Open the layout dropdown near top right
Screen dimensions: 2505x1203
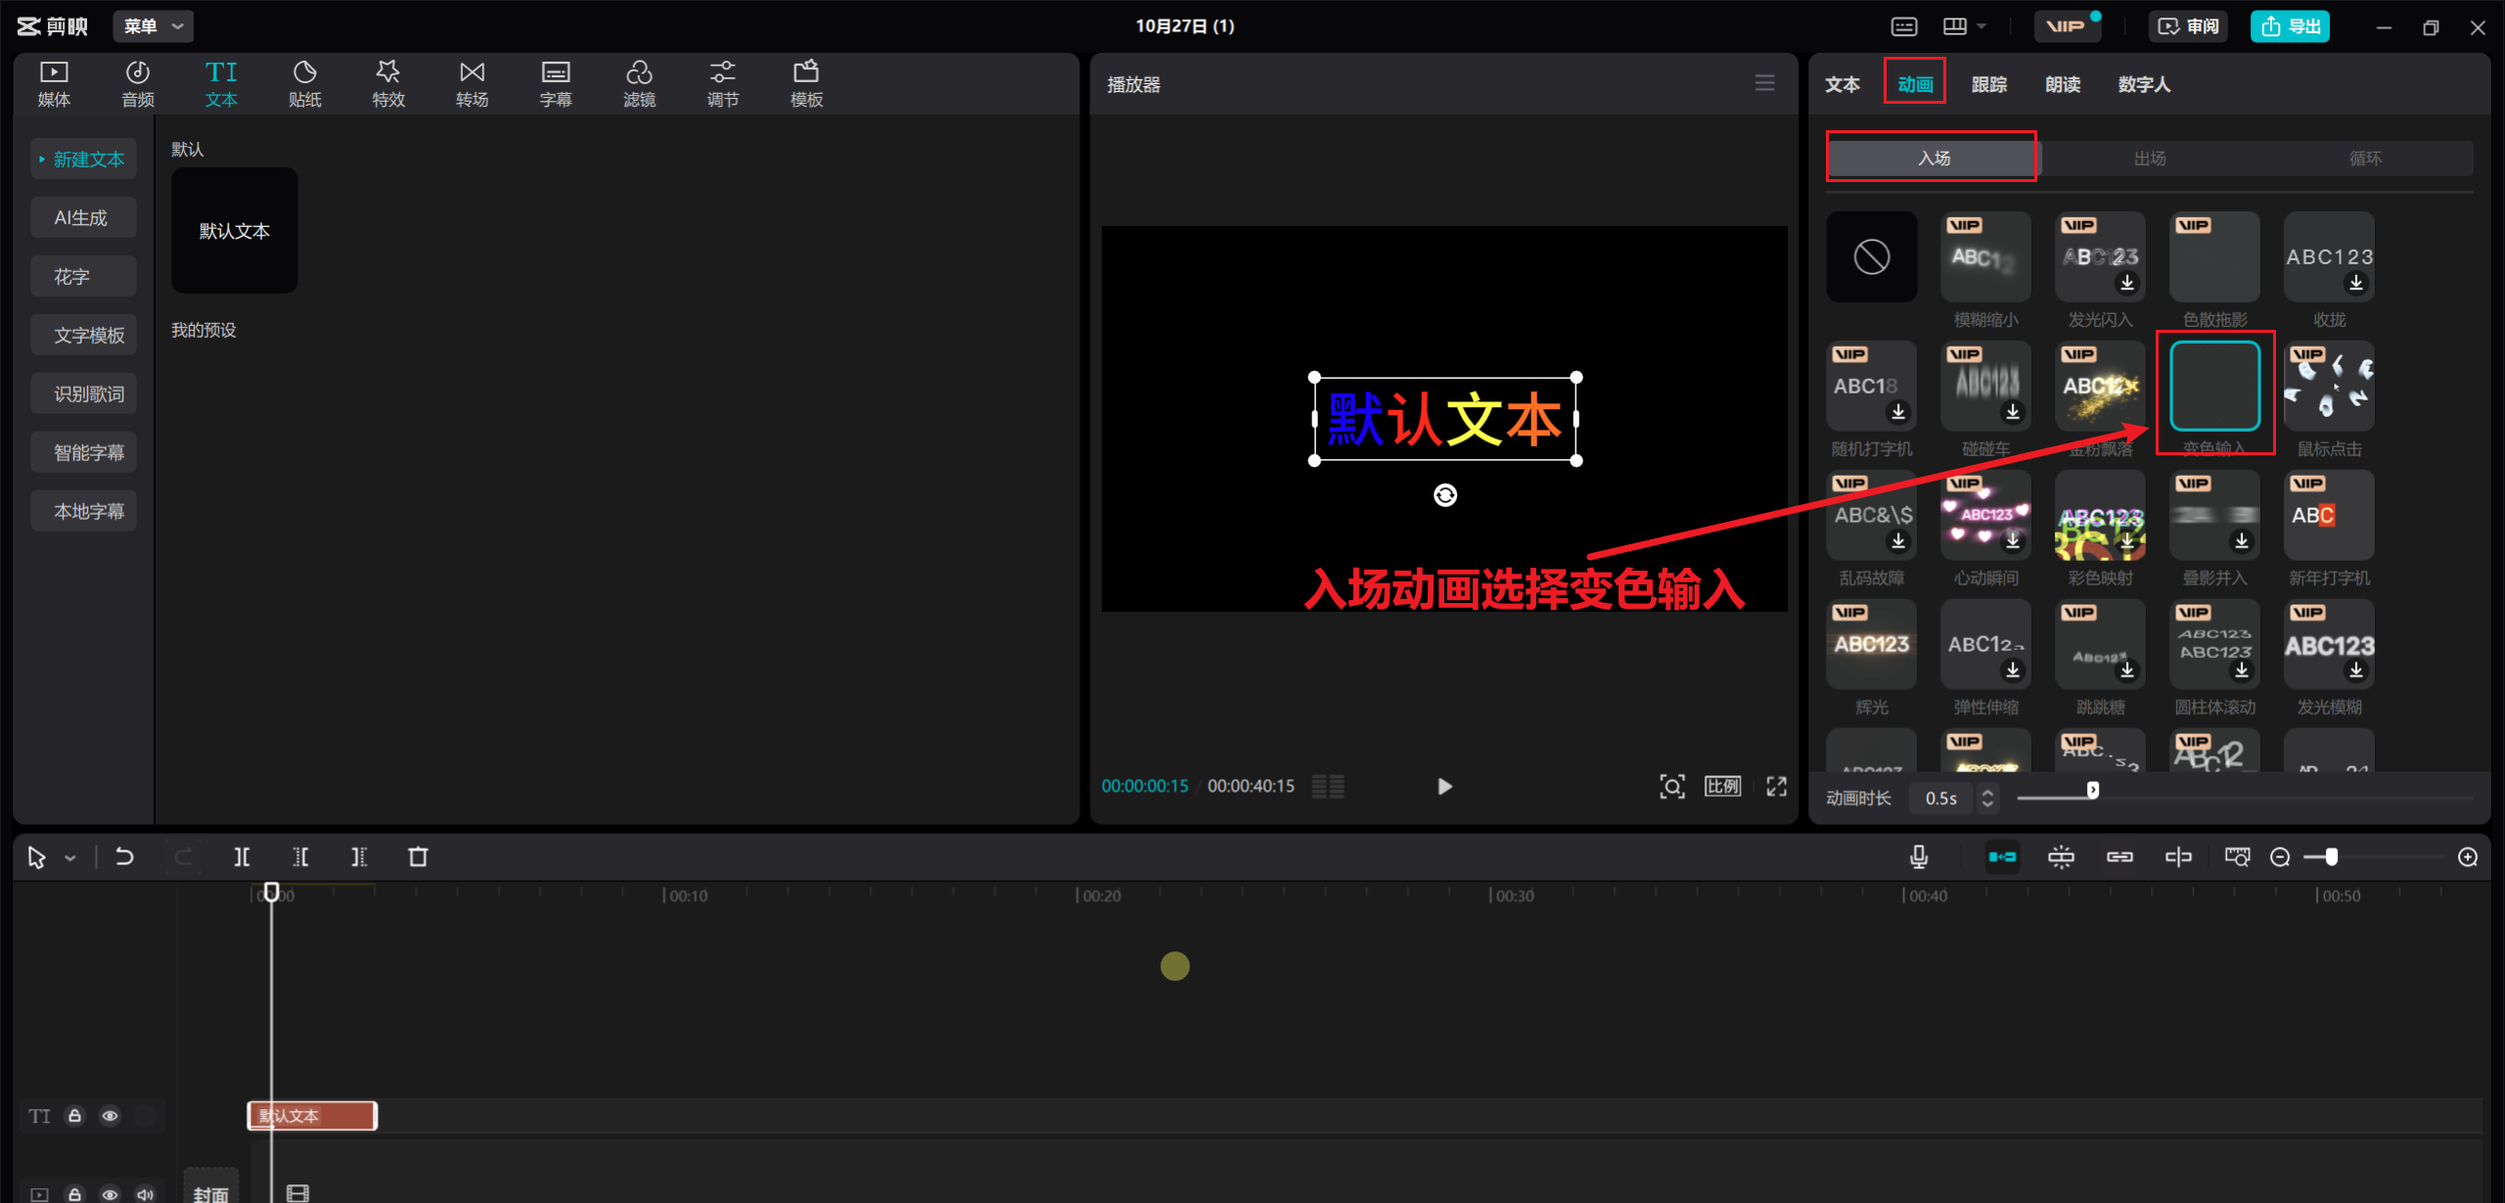tap(1965, 26)
